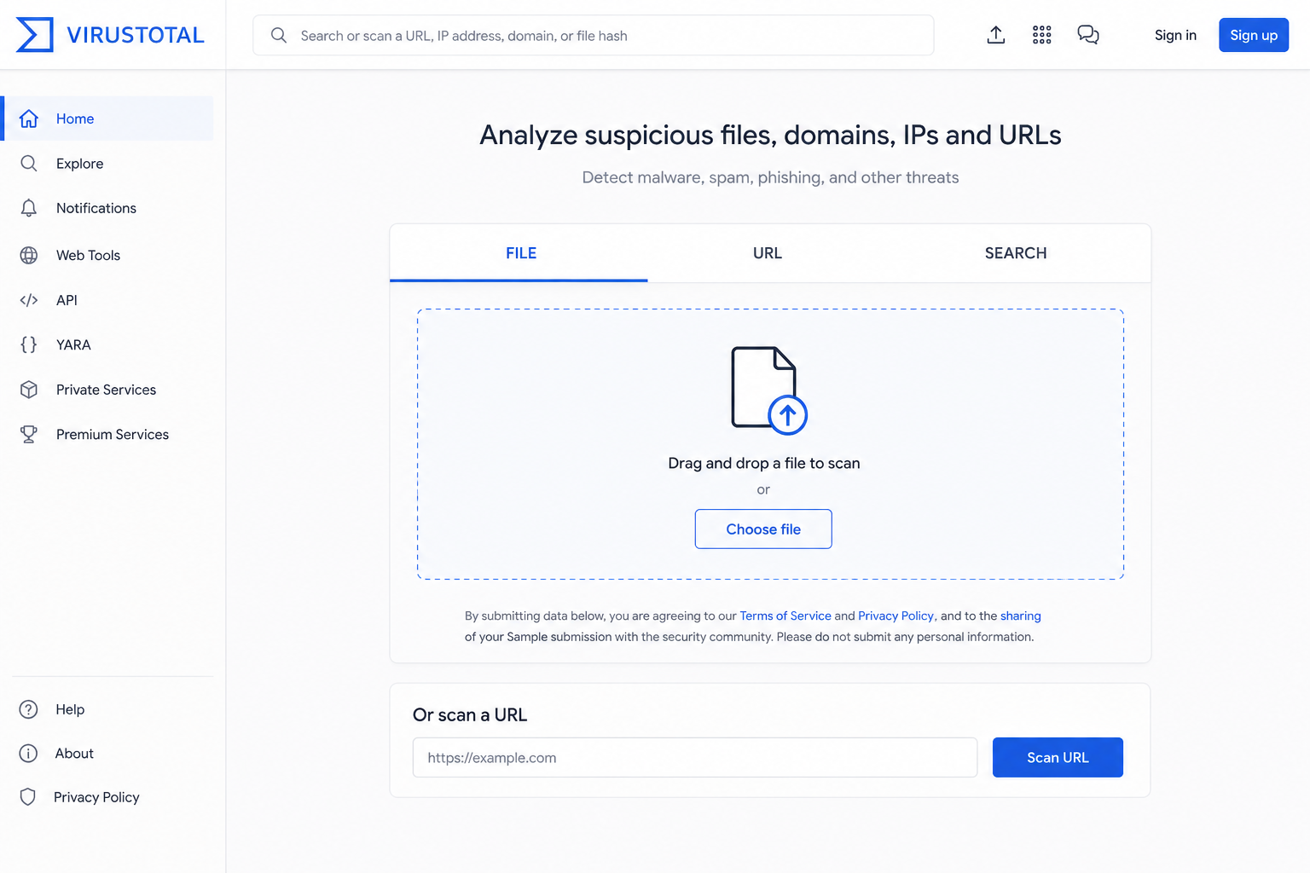Open the Privacy Policy link in disclaimer
The height and width of the screenshot is (873, 1310).
[x=896, y=616]
